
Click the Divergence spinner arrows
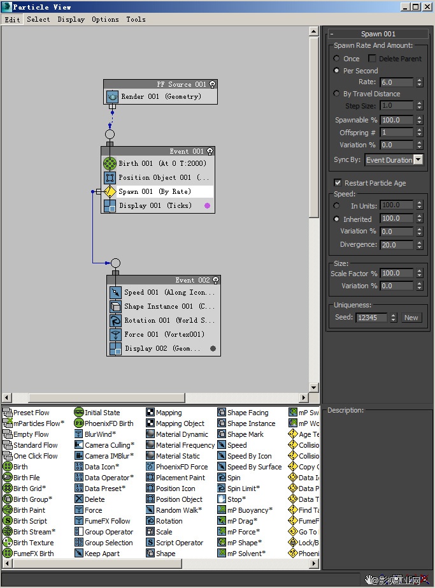coord(419,245)
